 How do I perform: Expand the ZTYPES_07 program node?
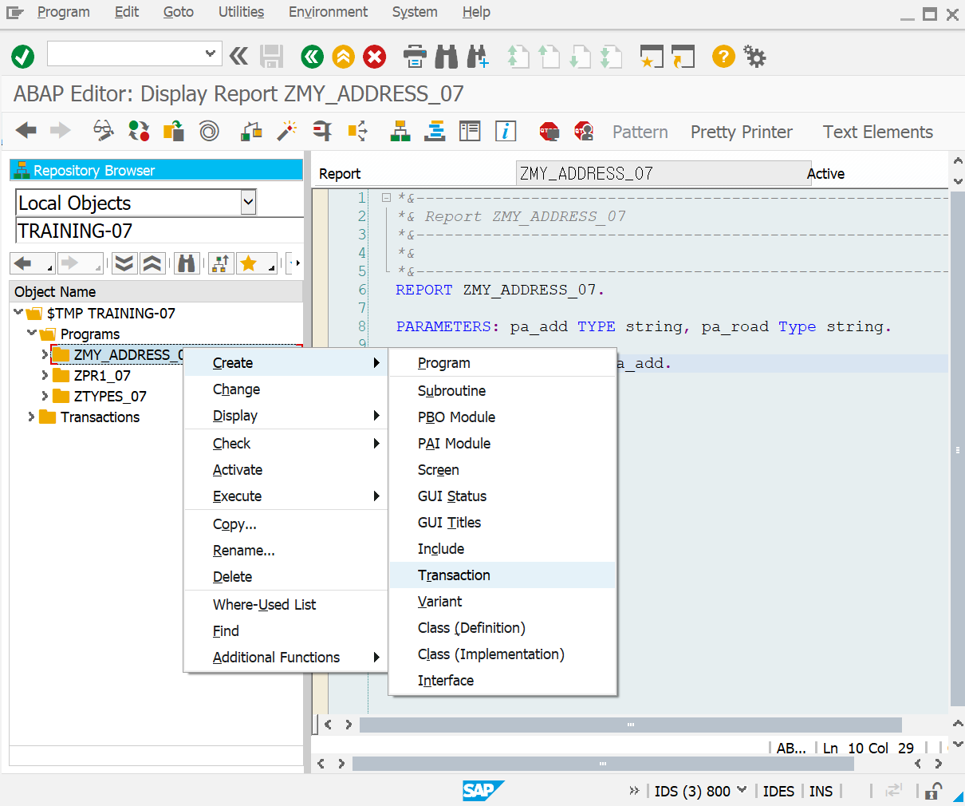click(x=45, y=396)
